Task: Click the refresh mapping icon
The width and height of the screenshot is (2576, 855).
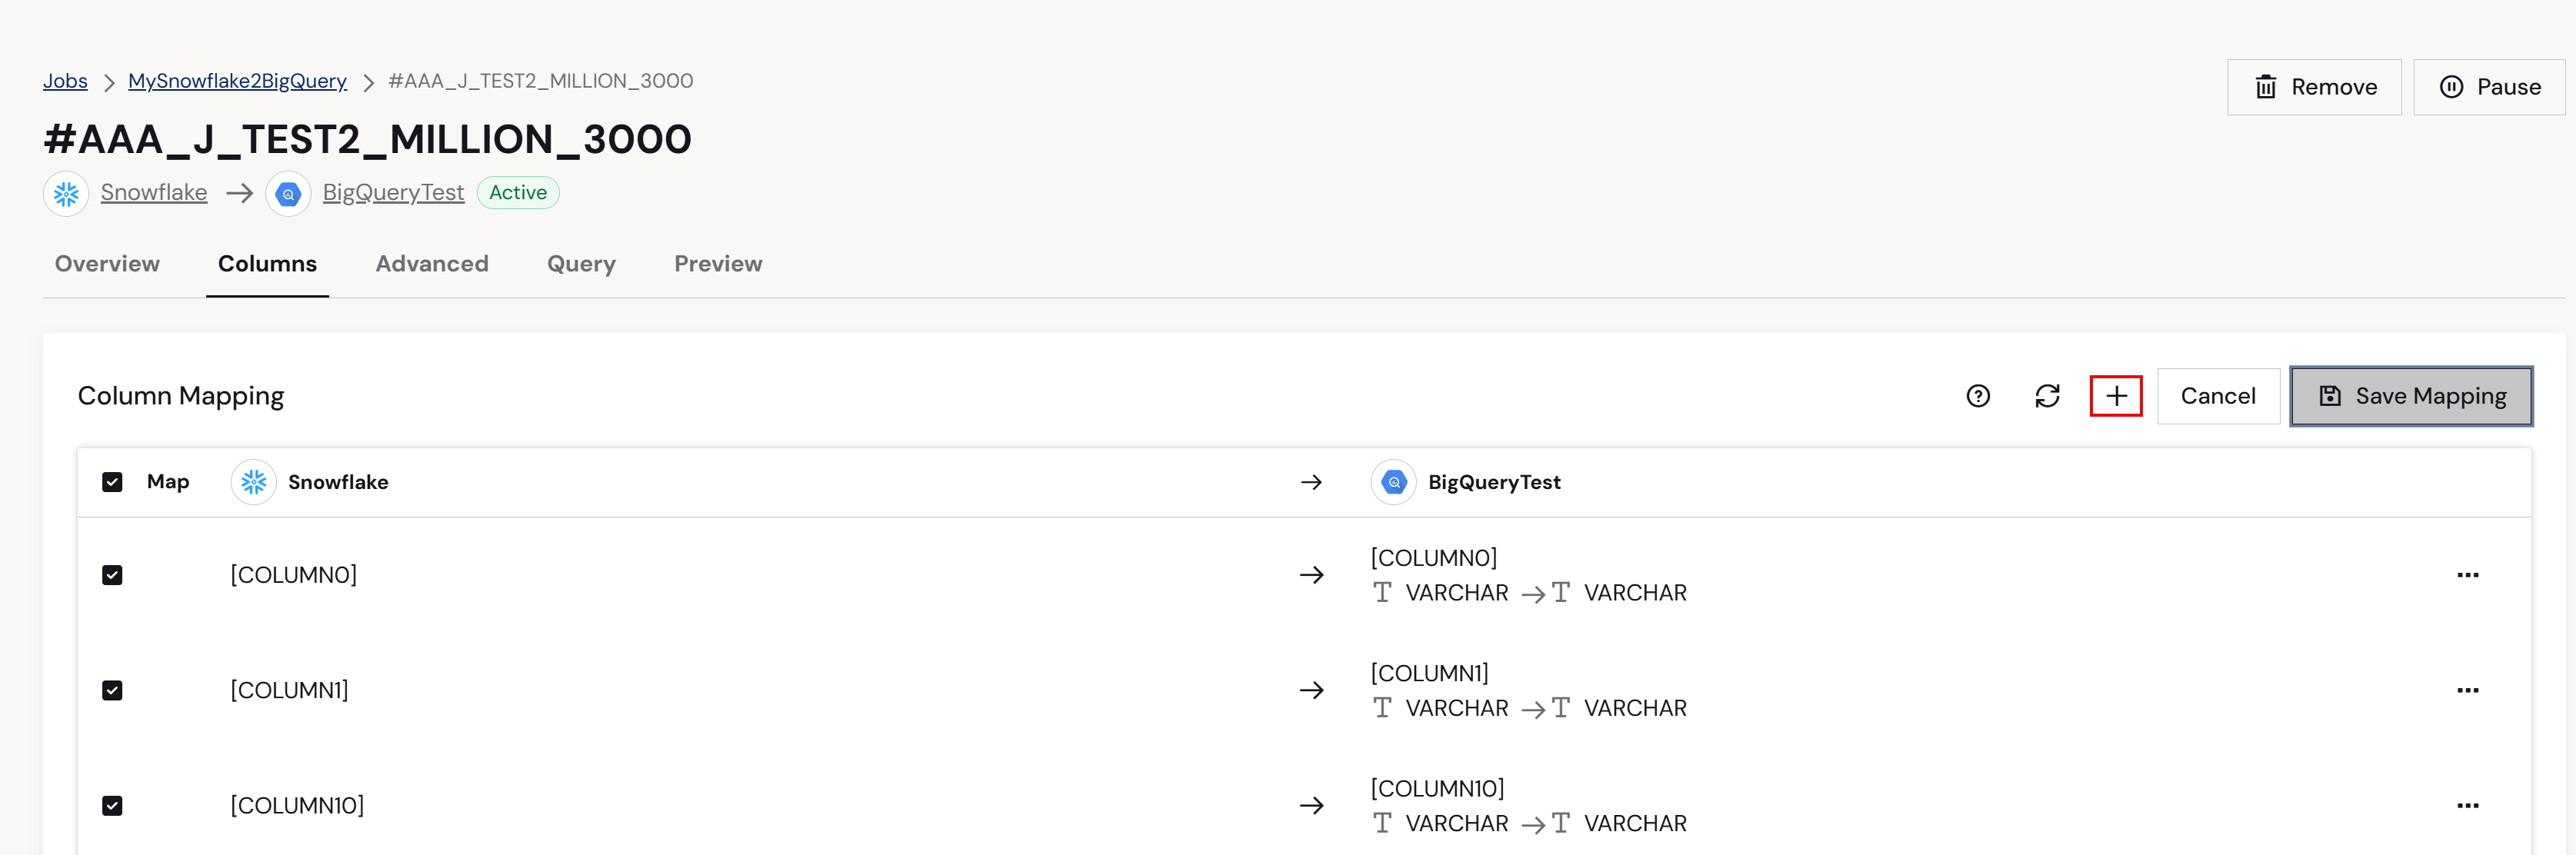Action: (2047, 396)
